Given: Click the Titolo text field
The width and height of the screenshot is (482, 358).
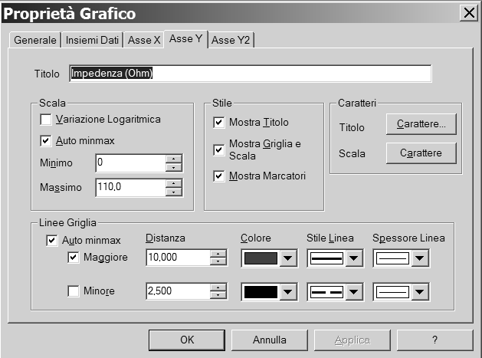Looking at the screenshot, I should (x=251, y=74).
